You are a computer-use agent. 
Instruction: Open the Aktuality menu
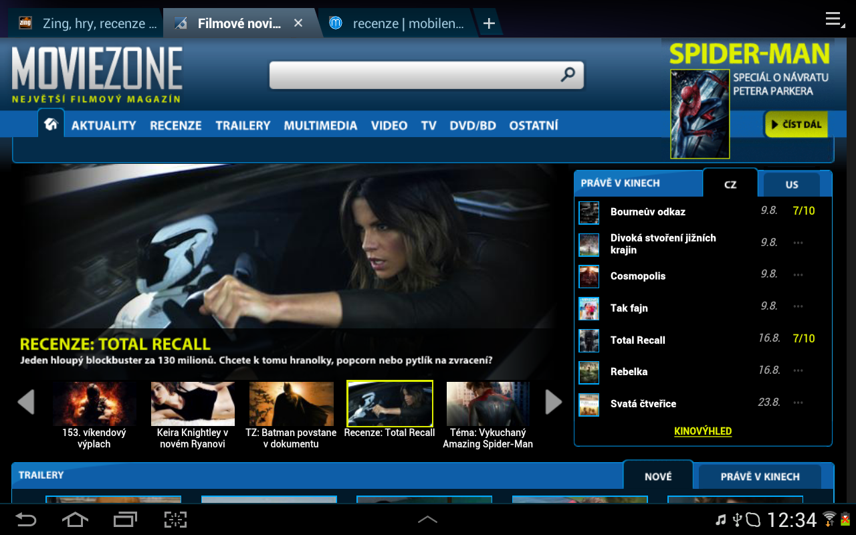coord(104,125)
